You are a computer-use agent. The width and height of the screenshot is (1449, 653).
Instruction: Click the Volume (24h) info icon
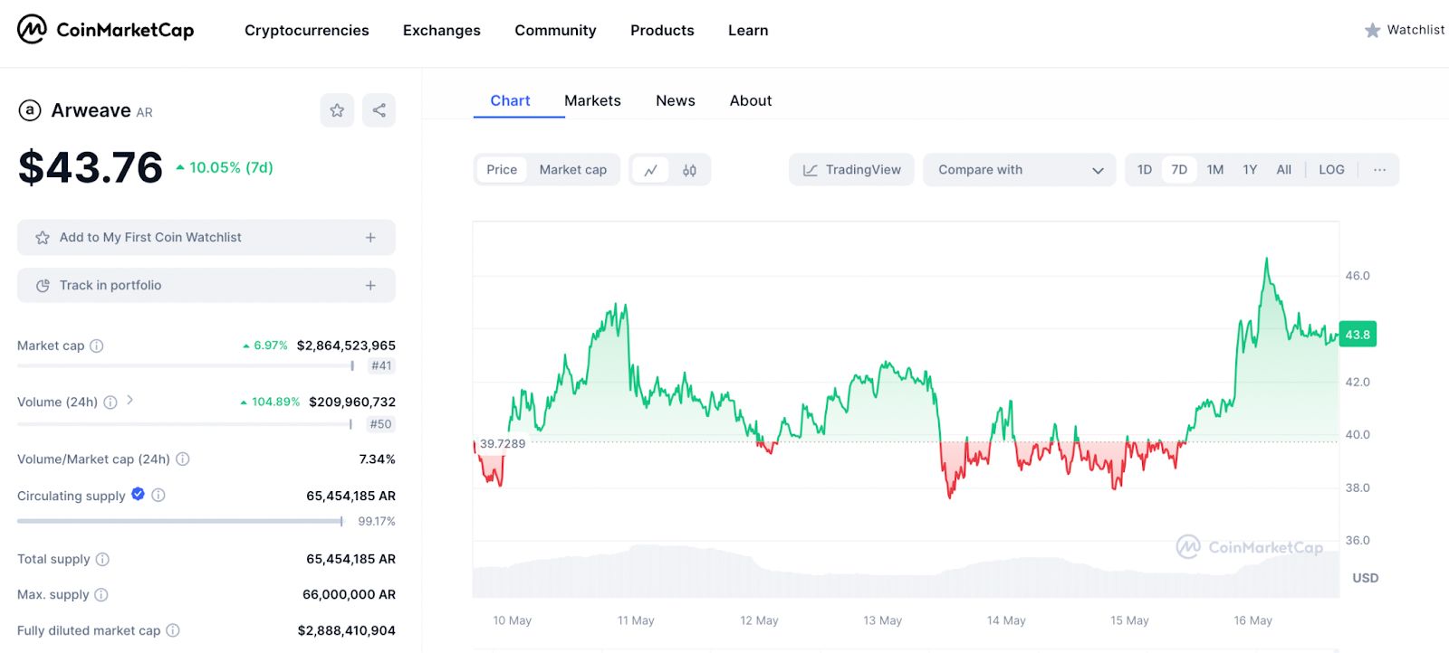(110, 402)
